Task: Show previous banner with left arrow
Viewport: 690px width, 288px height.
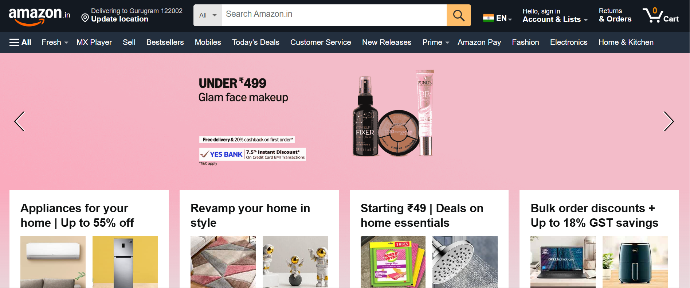Action: pos(20,121)
